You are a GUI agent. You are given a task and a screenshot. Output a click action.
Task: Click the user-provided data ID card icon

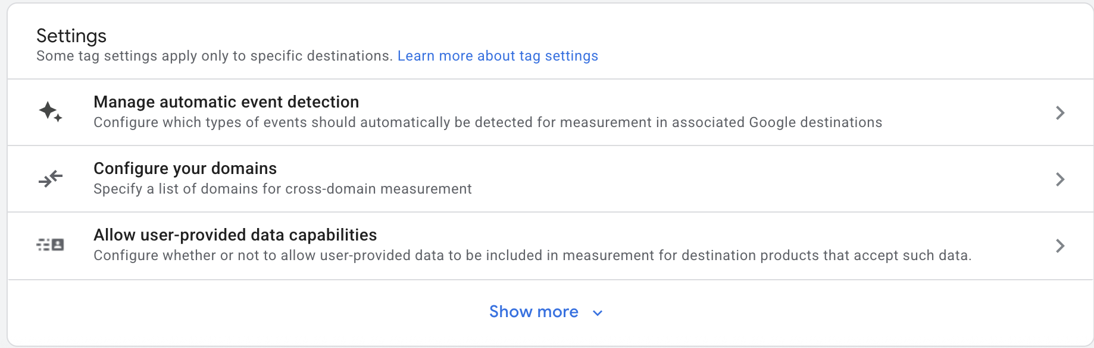pyautogui.click(x=51, y=245)
